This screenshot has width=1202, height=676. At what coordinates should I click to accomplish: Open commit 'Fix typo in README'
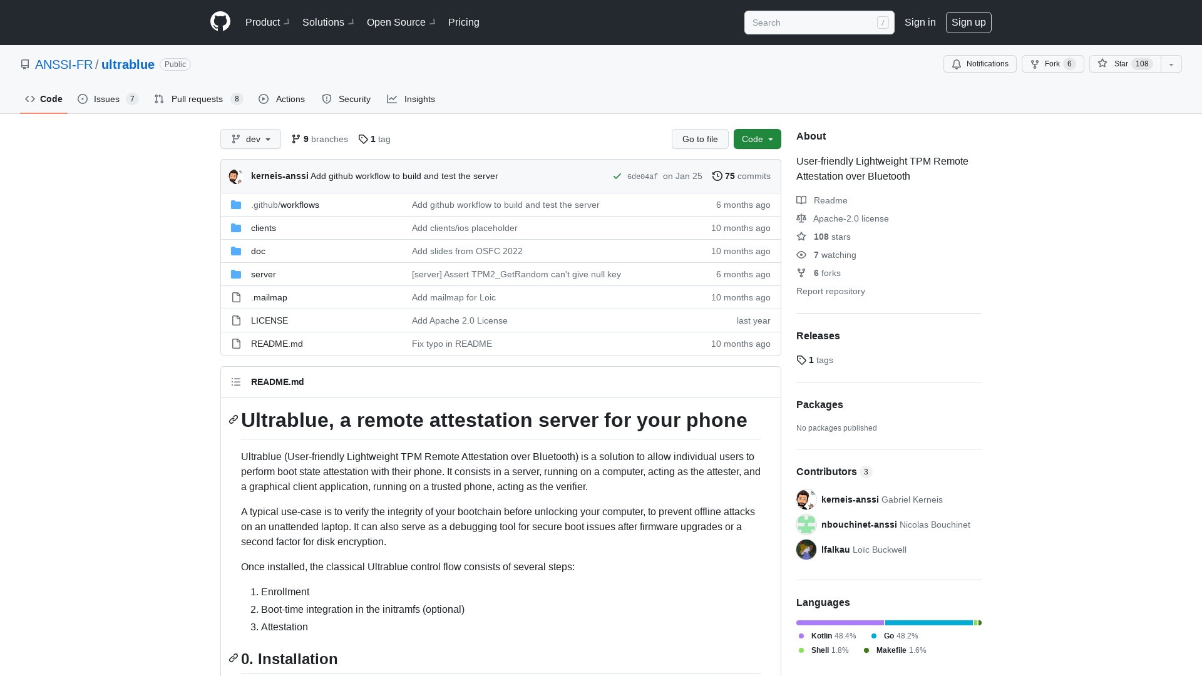[x=452, y=344]
